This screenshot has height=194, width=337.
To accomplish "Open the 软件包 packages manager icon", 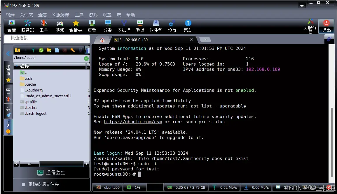I will [x=156, y=26].
